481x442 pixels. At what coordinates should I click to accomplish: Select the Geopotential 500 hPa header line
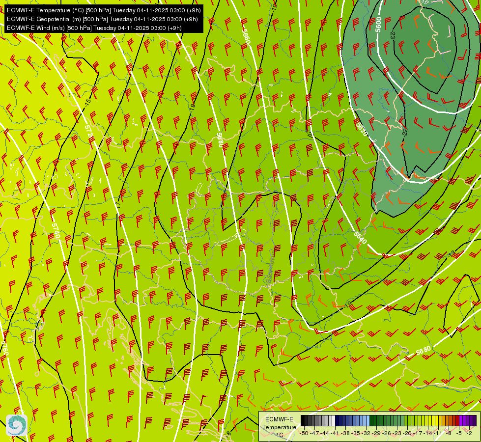[102, 19]
